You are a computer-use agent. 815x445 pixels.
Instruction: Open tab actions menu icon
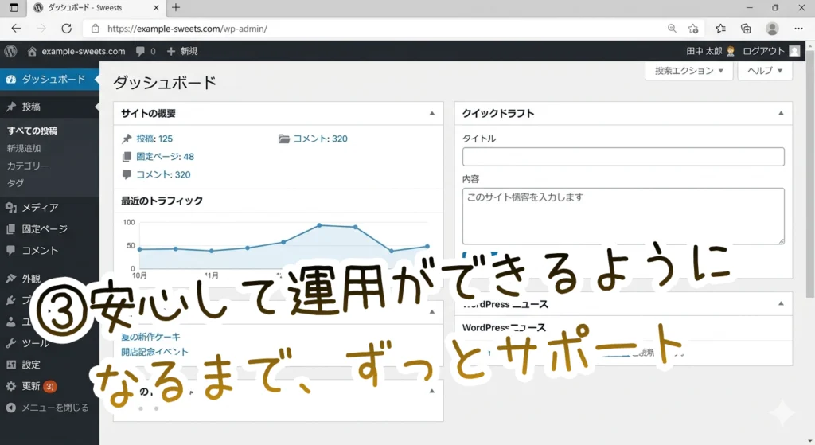coord(14,8)
